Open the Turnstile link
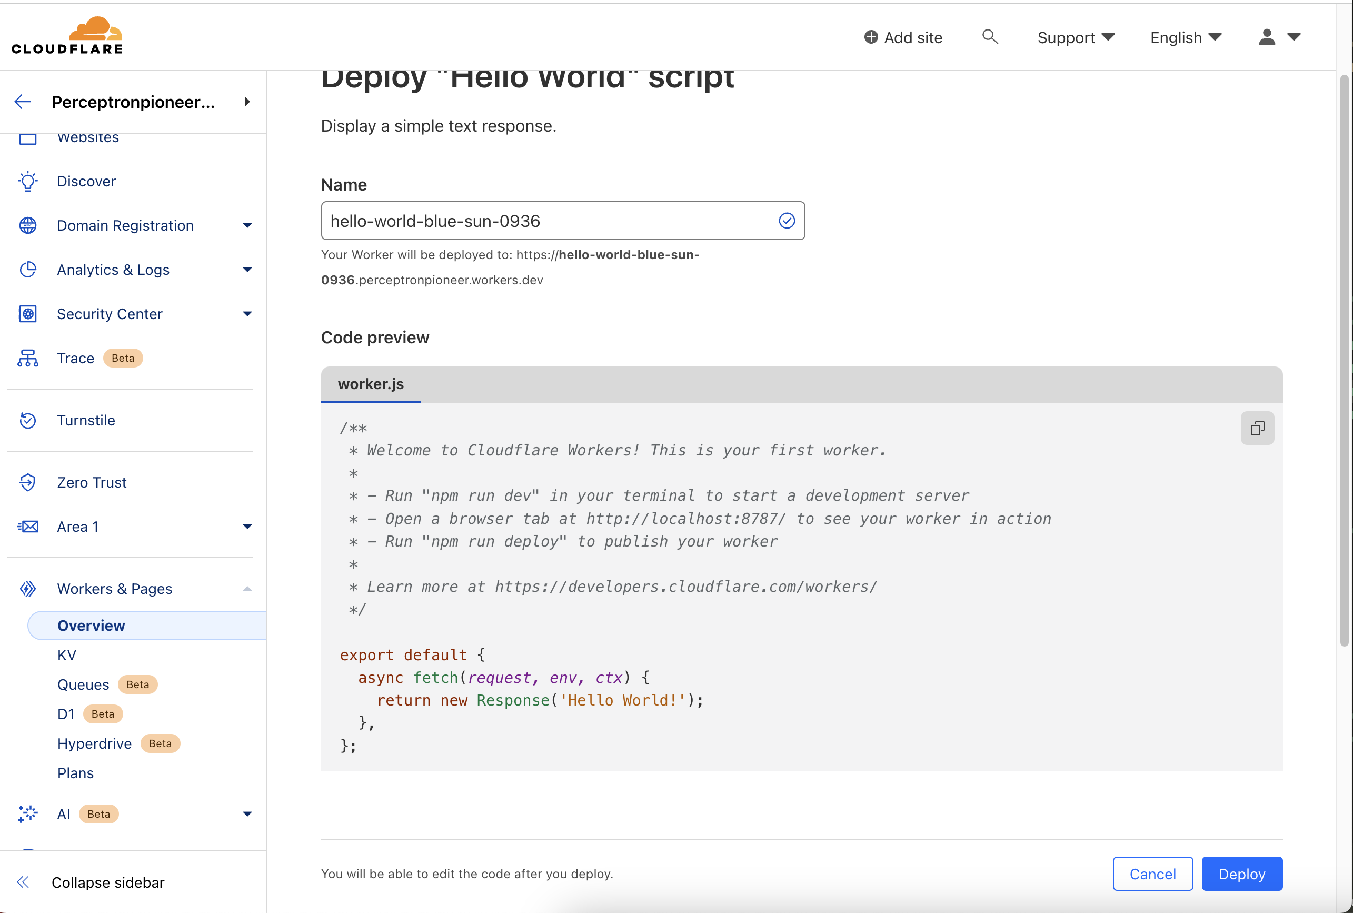Image resolution: width=1353 pixels, height=913 pixels. [x=86, y=420]
